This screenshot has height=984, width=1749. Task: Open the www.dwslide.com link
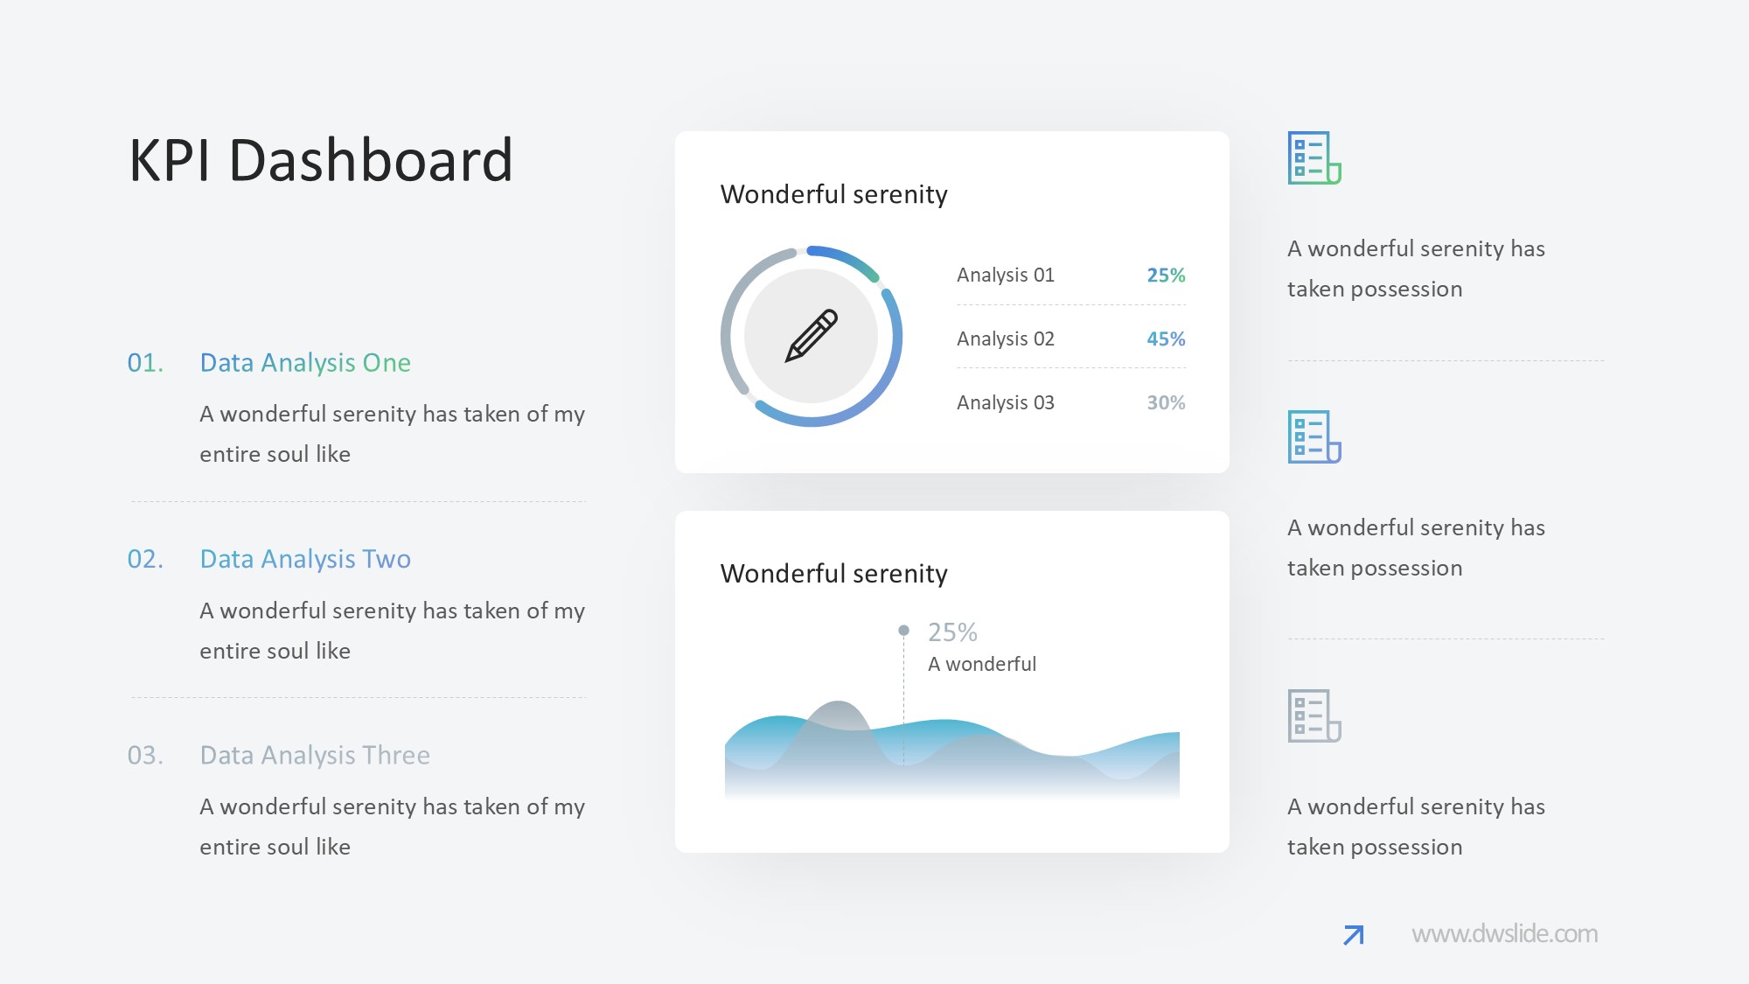coord(1504,934)
